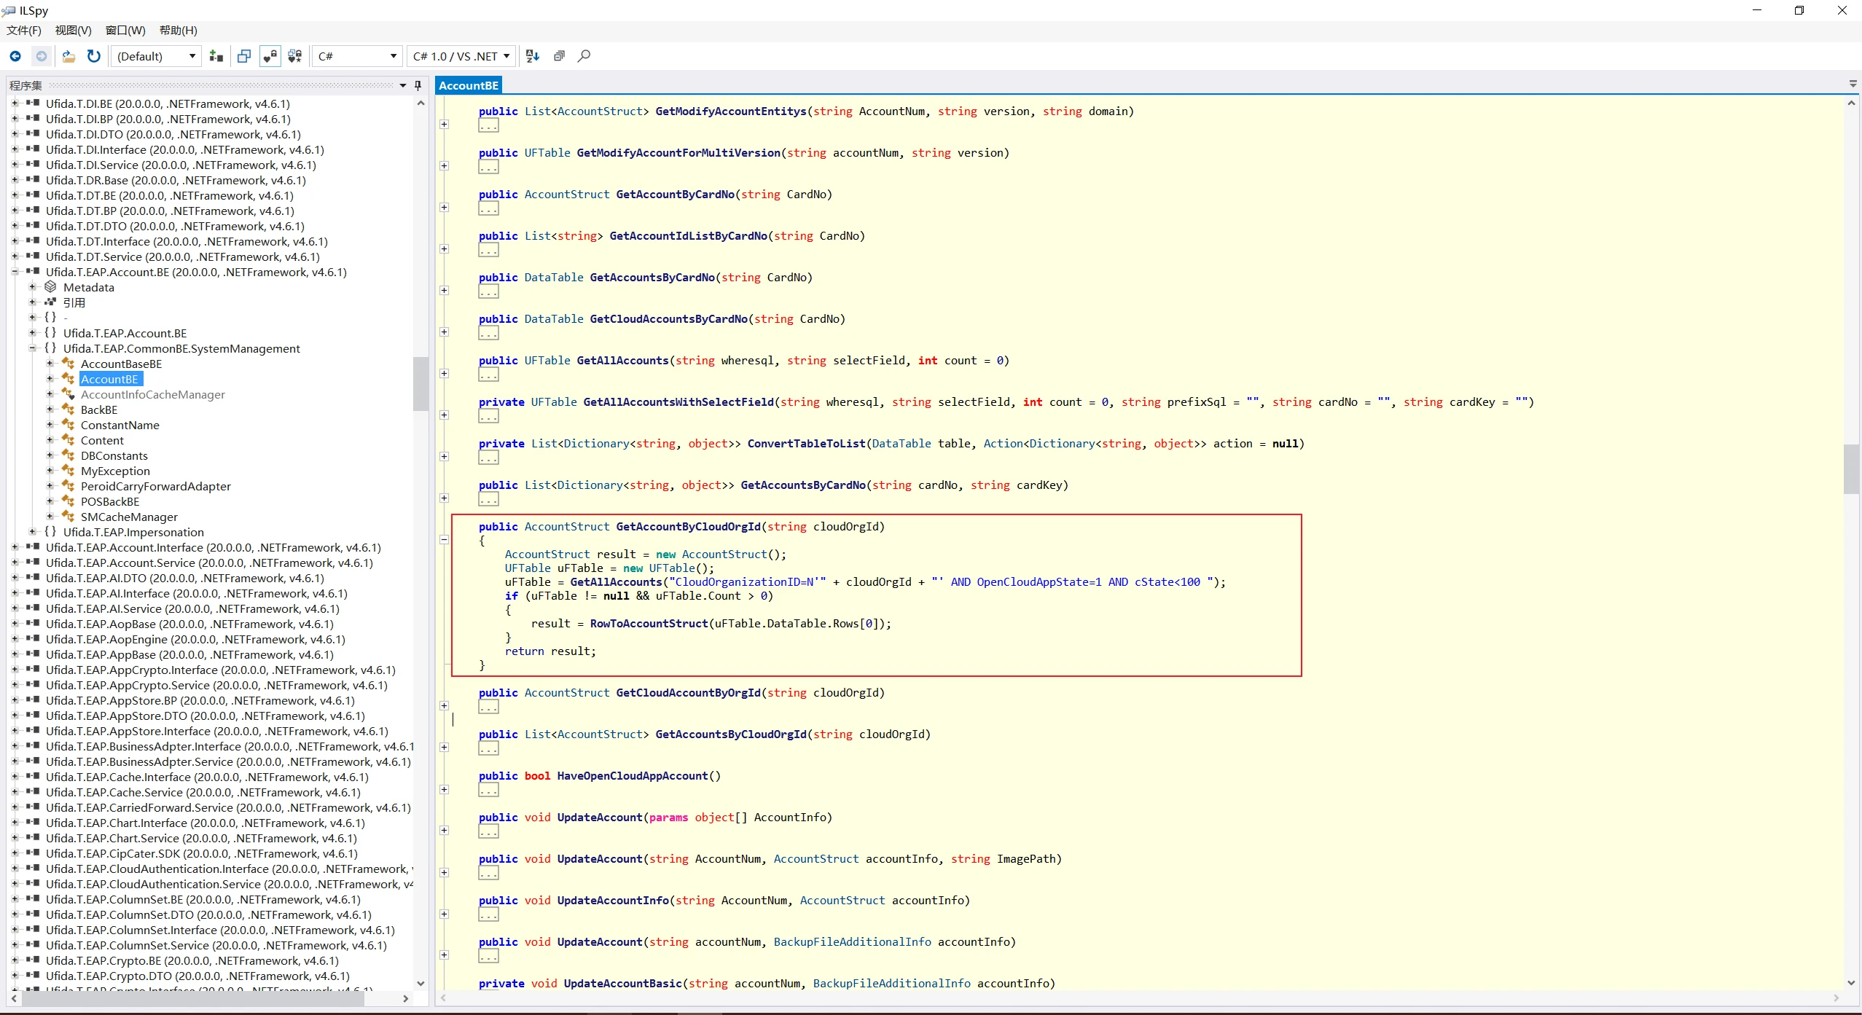Click the collapse all tree nodes icon

[x=559, y=56]
